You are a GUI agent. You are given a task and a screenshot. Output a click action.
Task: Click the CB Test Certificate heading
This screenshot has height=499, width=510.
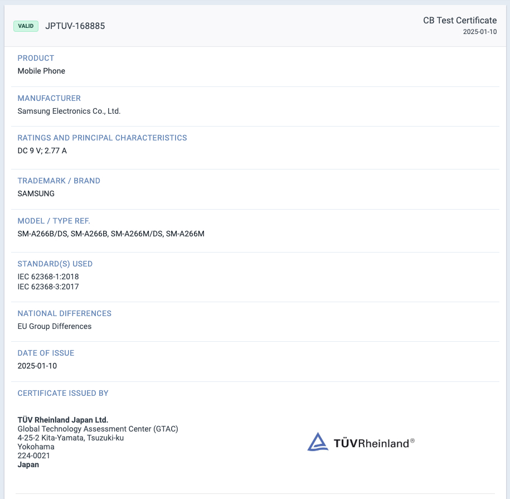(459, 21)
